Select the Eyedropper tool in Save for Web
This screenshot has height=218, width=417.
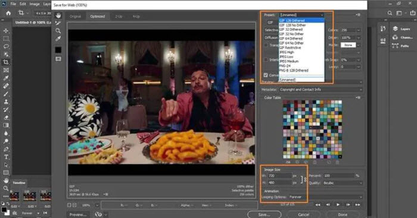(58, 39)
